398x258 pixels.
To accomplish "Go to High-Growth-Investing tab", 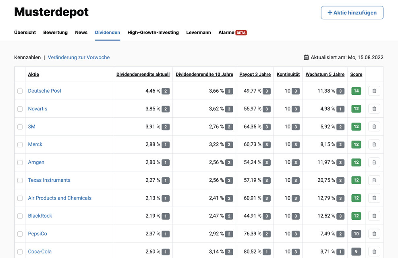I will coord(153,33).
